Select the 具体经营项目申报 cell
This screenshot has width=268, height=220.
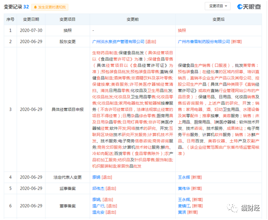coord(68,109)
